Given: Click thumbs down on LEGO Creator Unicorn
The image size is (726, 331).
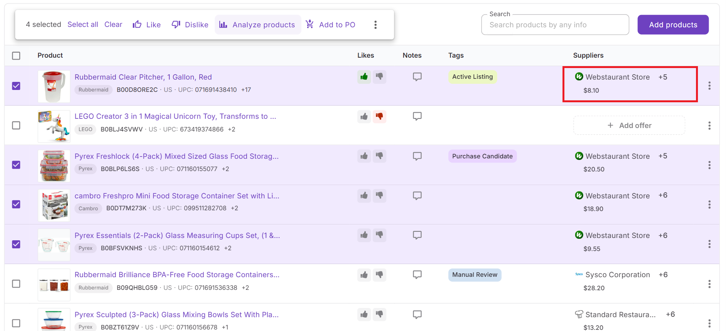Looking at the screenshot, I should tap(379, 116).
